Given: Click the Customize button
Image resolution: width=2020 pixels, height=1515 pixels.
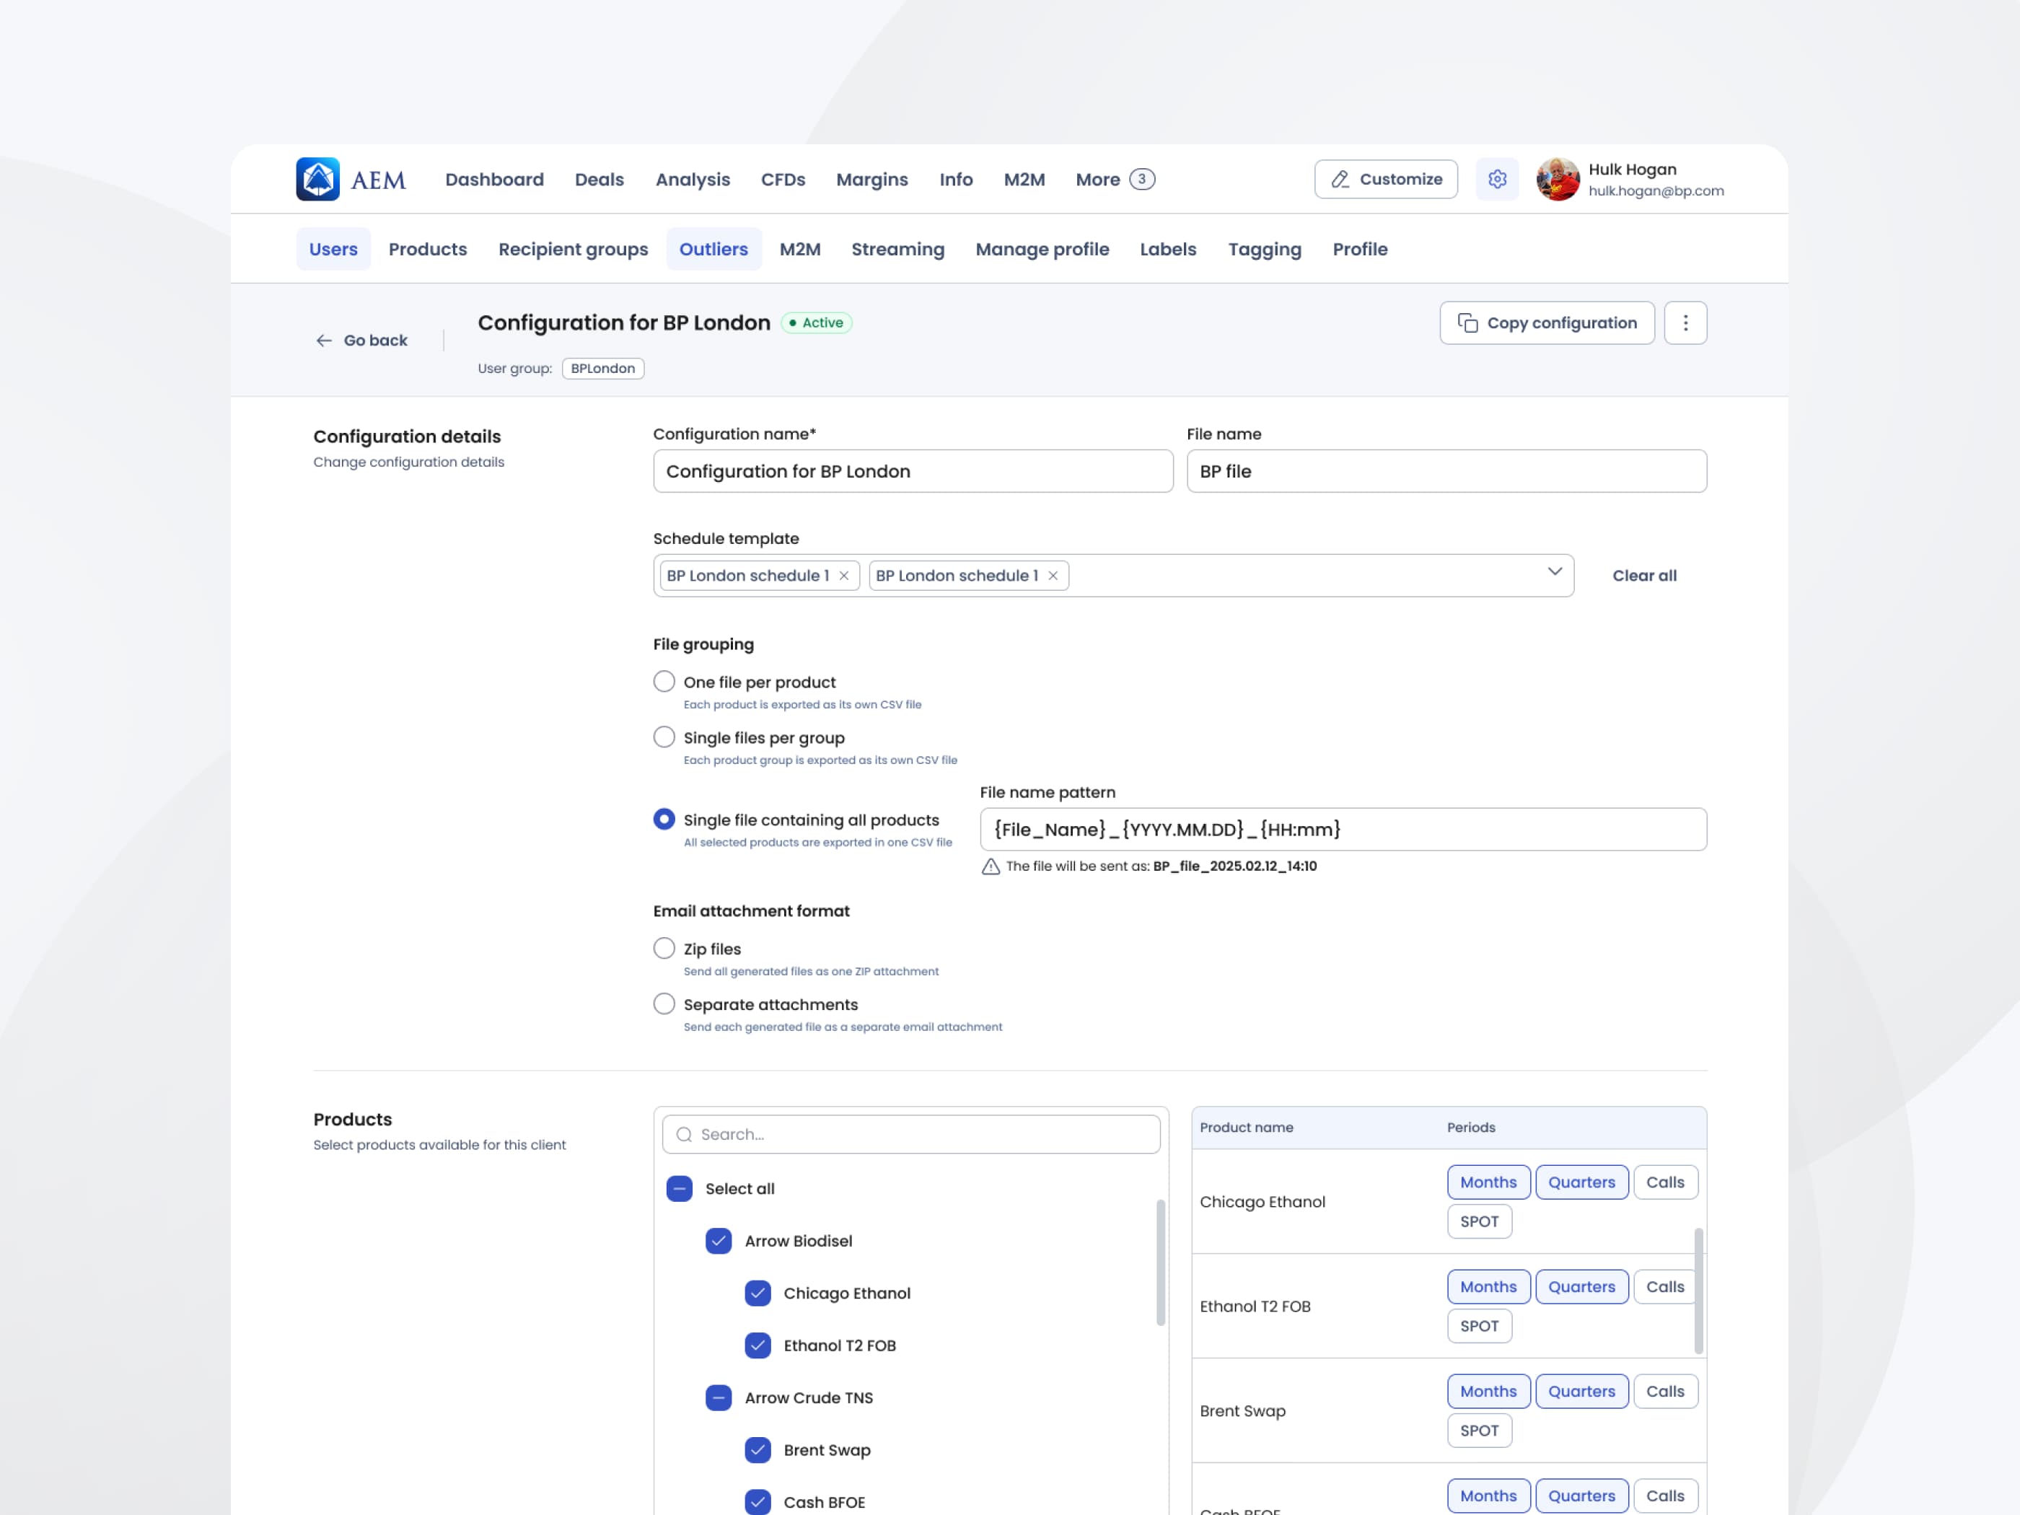Looking at the screenshot, I should tap(1387, 179).
